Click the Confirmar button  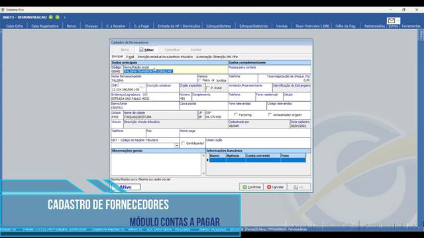251,187
